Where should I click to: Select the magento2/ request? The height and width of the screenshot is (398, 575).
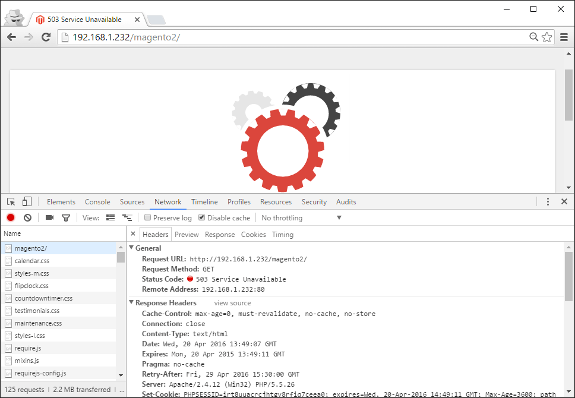tap(59, 248)
